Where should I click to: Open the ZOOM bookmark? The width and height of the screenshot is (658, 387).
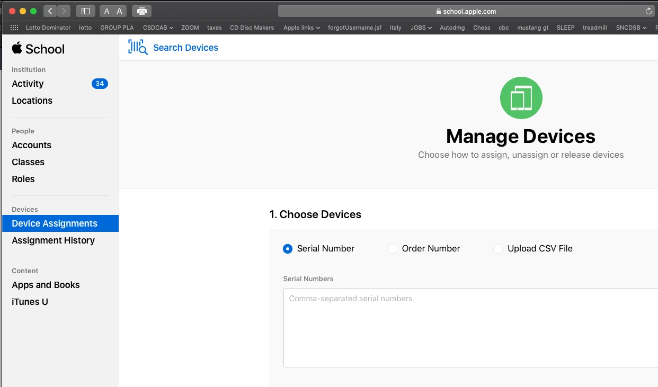[x=190, y=28]
